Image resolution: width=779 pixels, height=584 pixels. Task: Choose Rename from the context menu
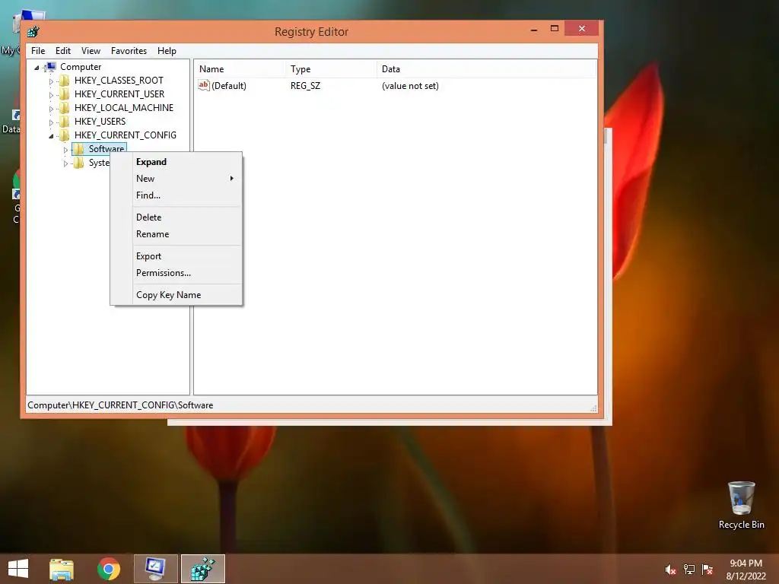pos(176,234)
